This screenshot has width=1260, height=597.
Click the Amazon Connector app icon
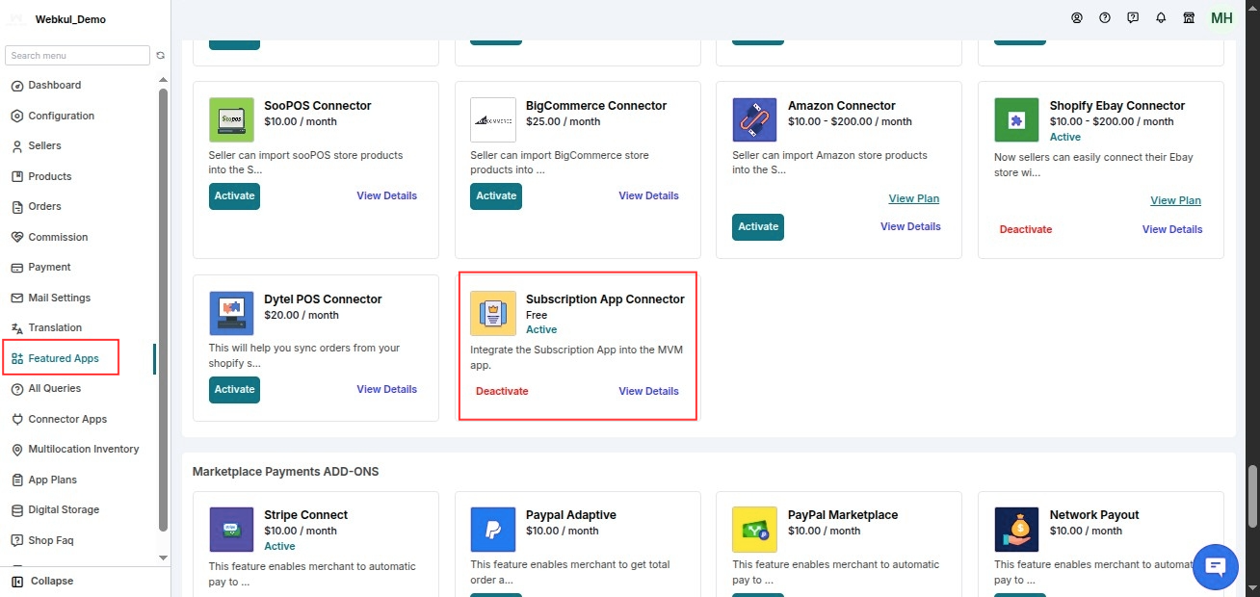coord(754,120)
